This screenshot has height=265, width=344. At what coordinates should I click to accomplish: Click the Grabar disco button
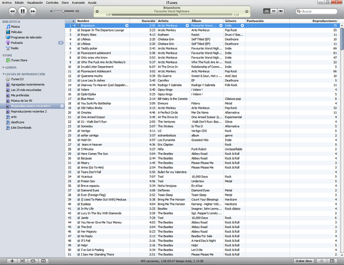[304, 261]
